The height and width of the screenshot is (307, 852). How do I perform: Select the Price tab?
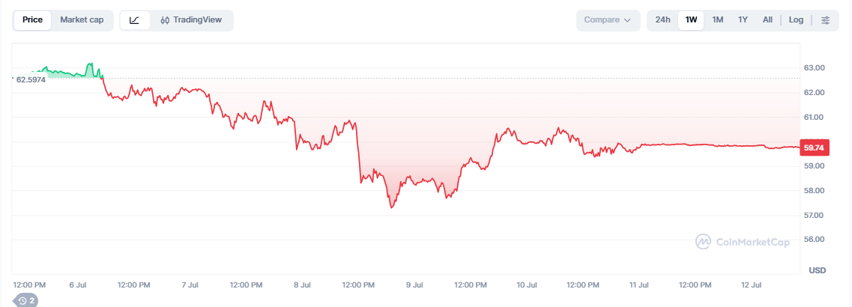point(33,20)
